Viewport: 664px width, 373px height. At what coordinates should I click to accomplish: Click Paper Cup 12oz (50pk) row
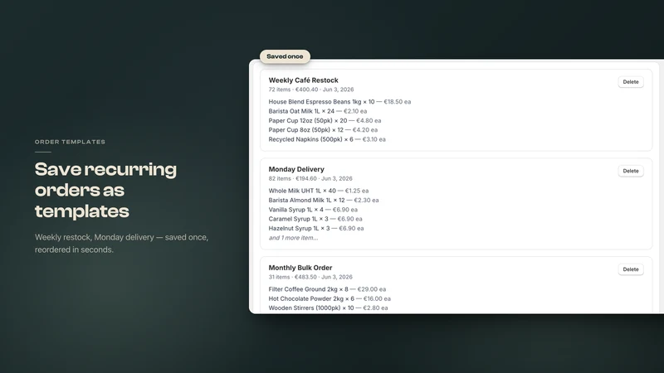click(325, 120)
